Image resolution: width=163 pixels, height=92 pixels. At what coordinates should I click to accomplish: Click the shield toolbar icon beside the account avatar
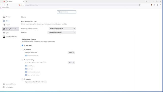click(x=155, y=5)
